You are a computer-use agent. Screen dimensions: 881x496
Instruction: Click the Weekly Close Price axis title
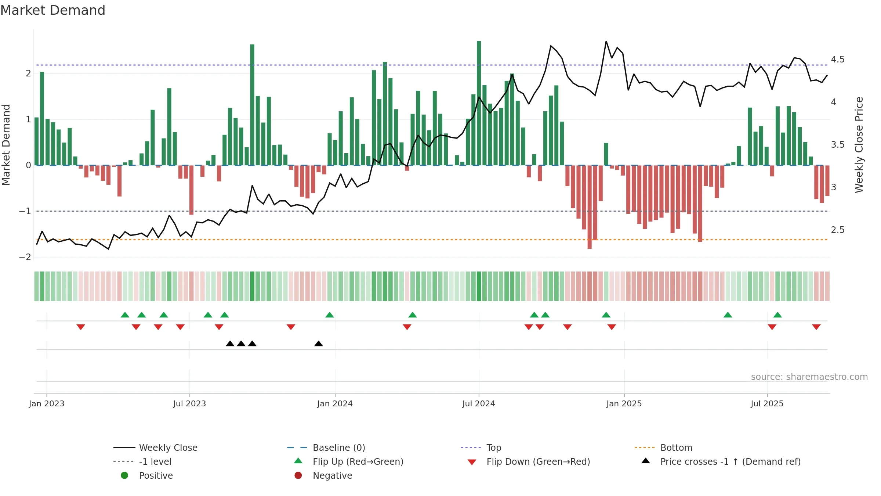click(x=859, y=145)
